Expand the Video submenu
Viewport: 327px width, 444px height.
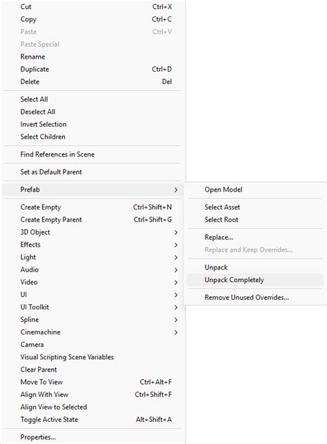tap(92, 282)
